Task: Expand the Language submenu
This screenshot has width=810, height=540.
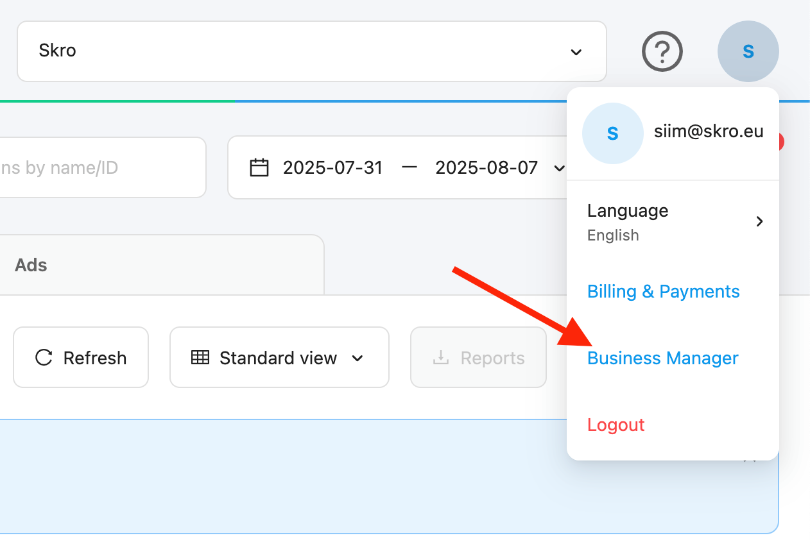Action: [673, 222]
